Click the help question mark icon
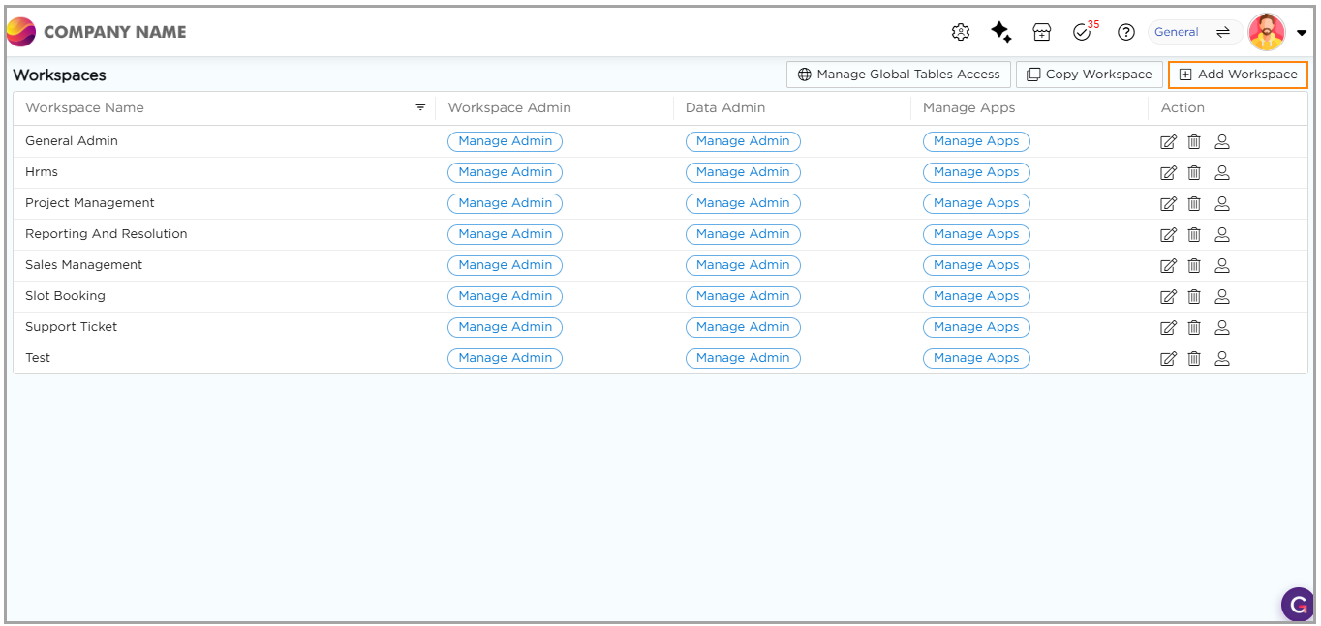Screen dimensions: 1321x626 (x=1125, y=32)
